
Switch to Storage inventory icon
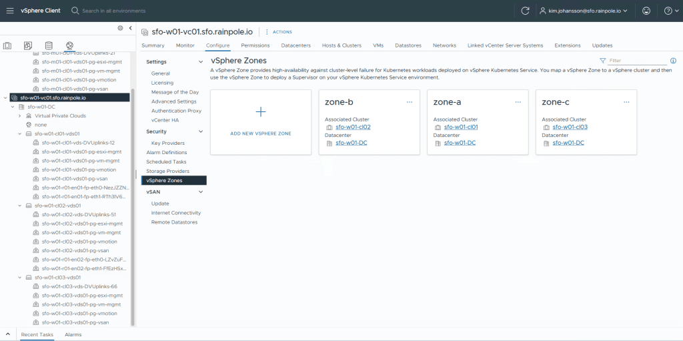(x=49, y=45)
